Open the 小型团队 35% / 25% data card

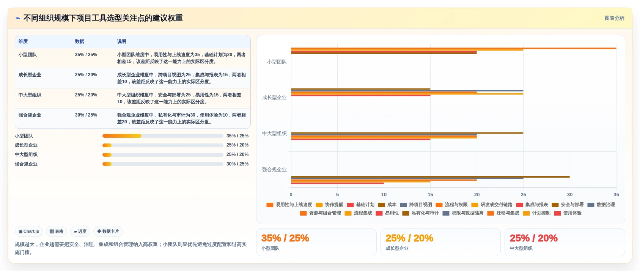click(x=316, y=242)
